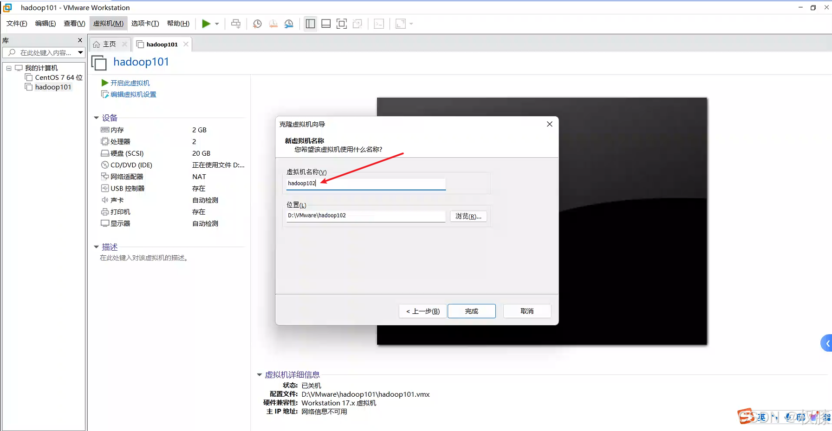Click the 硬盘 (SCSI) device row

pyautogui.click(x=172, y=153)
